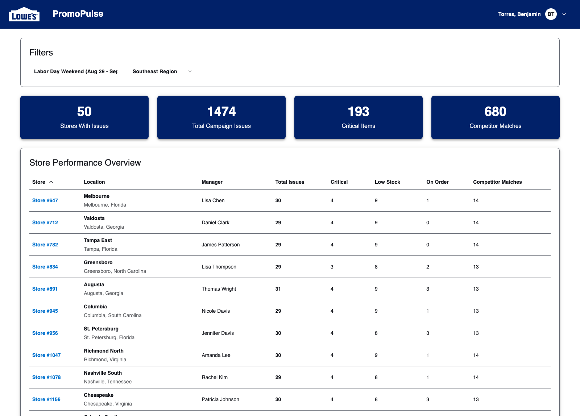Click the Torres, Benjamin account name
This screenshot has width=580, height=416.
click(519, 14)
